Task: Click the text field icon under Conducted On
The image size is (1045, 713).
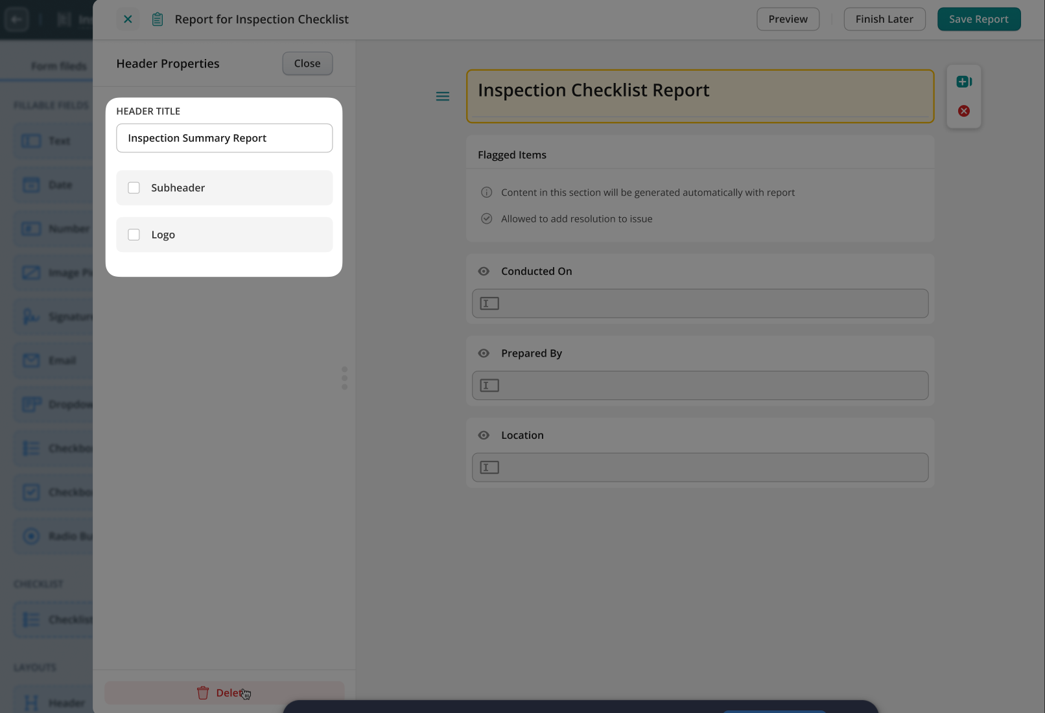Action: (x=489, y=303)
